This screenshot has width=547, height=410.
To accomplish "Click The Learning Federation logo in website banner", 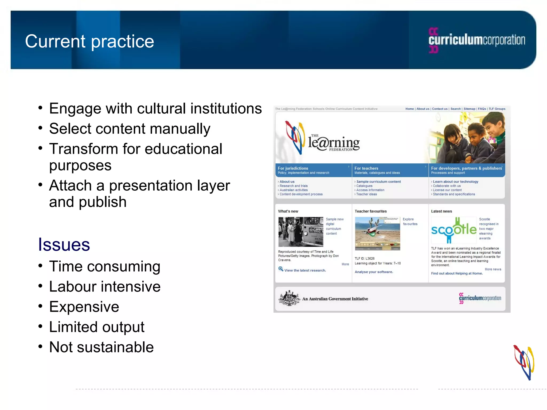I will [x=322, y=138].
